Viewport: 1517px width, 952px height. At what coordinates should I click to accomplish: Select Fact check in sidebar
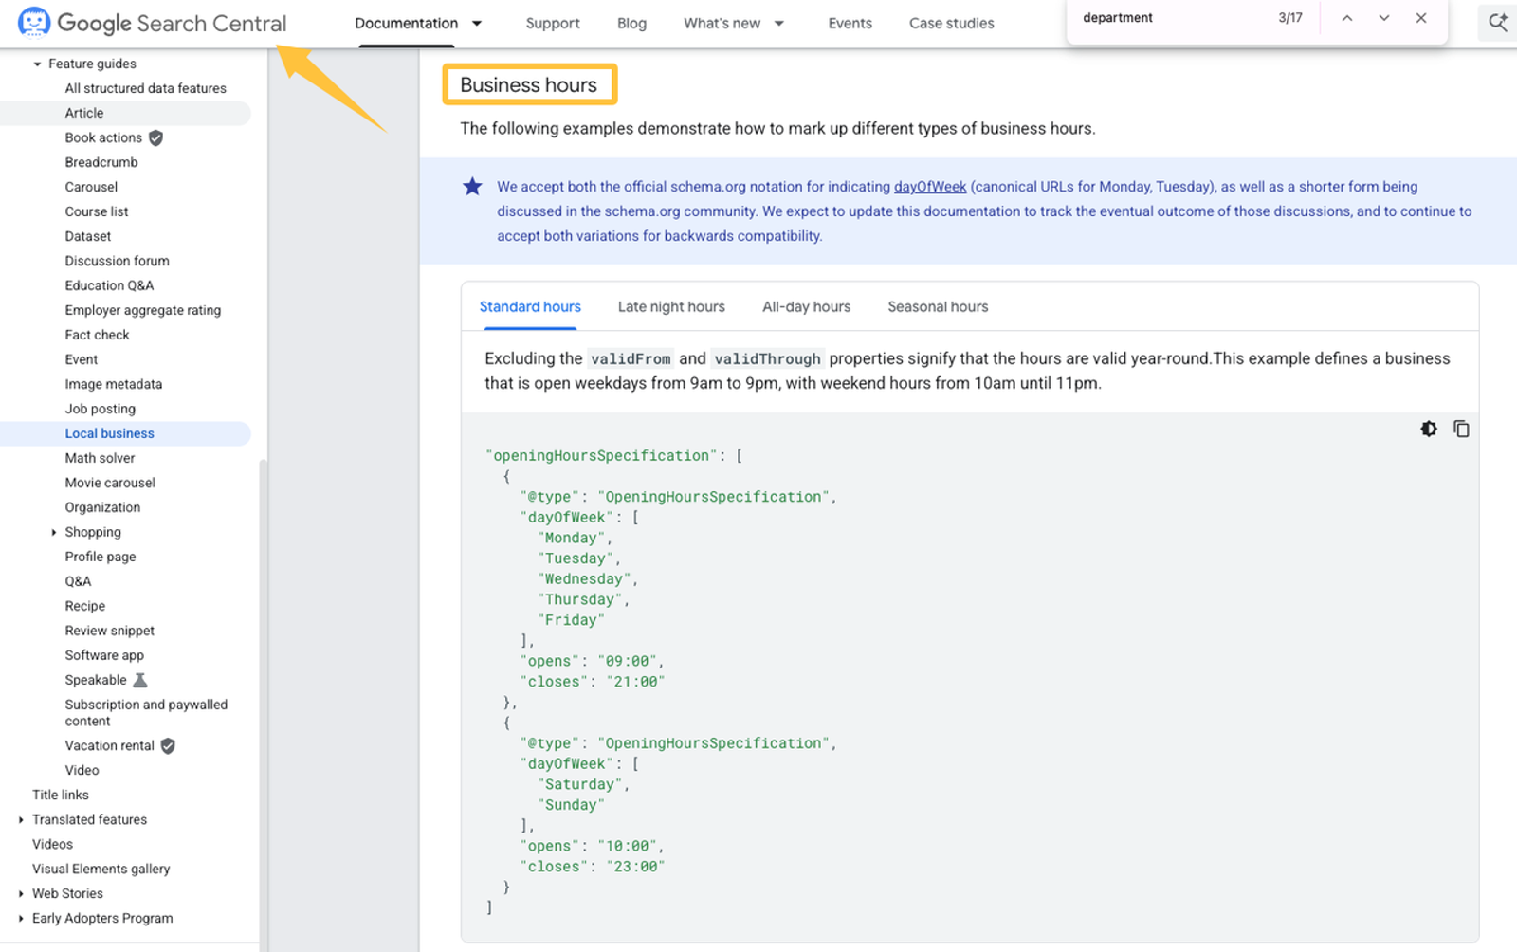pos(97,335)
